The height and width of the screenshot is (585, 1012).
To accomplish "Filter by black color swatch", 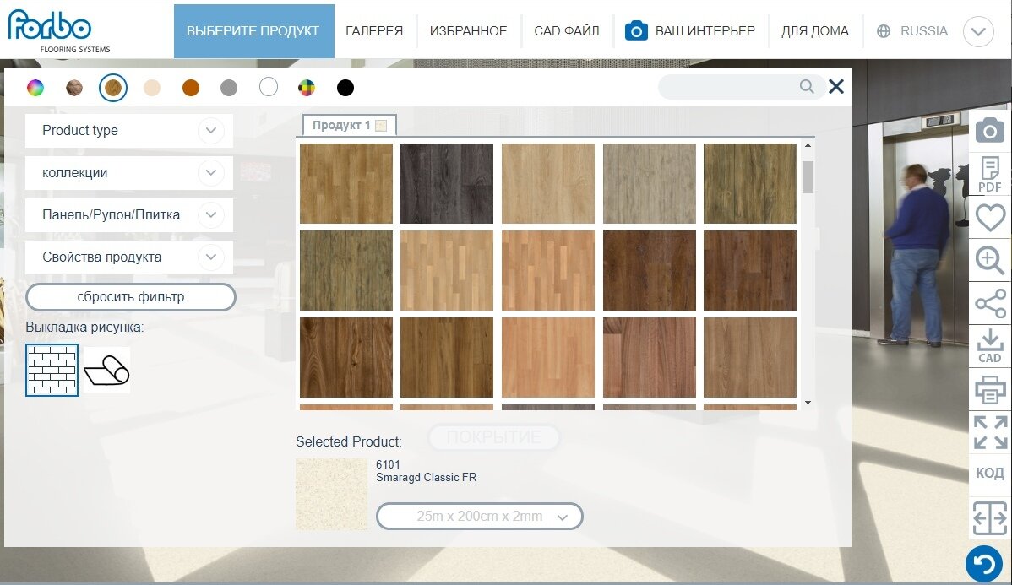I will coord(345,88).
